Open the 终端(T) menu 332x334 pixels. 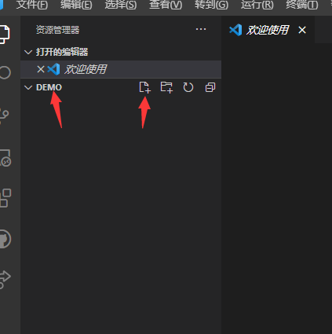302,5
